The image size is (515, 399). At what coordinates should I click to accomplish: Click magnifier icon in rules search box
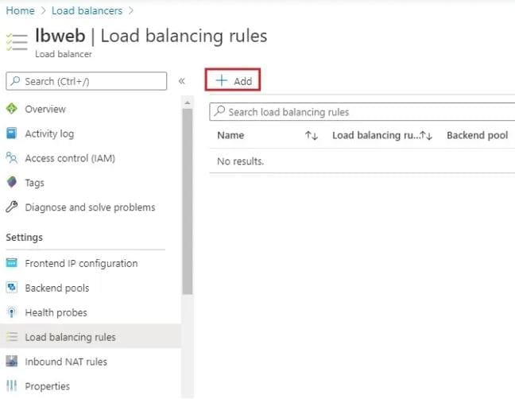point(219,111)
